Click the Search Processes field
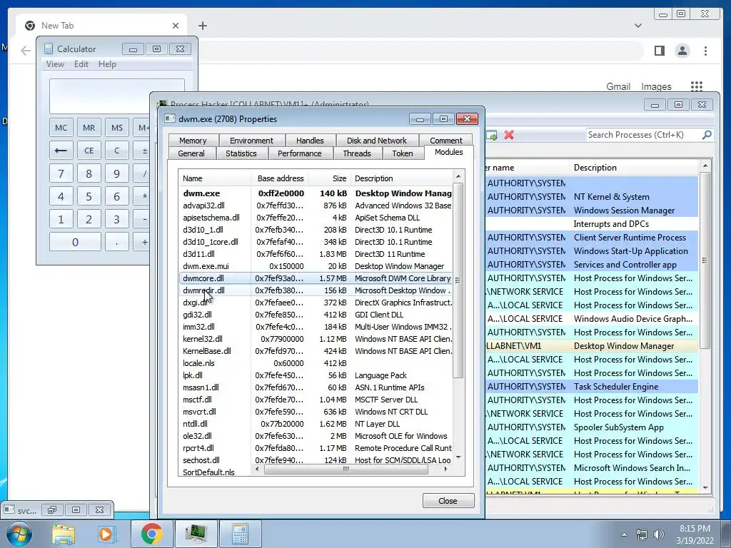Screen dimensions: 731x548 [x=642, y=135]
